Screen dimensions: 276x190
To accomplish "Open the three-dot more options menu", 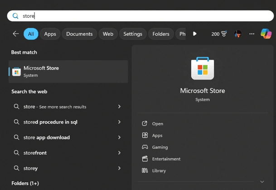I will click(x=252, y=34).
